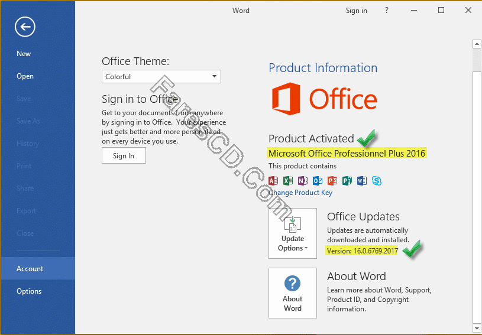Click the Product Activated text

click(311, 139)
